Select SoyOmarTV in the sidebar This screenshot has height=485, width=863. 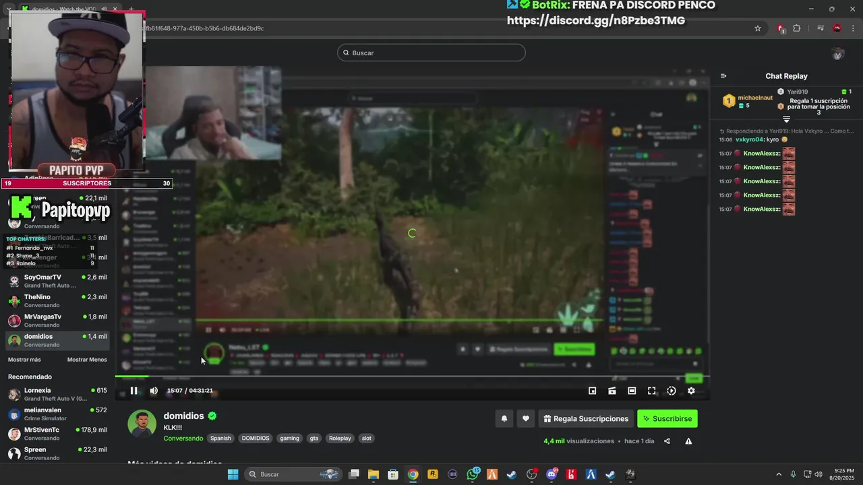(57, 281)
